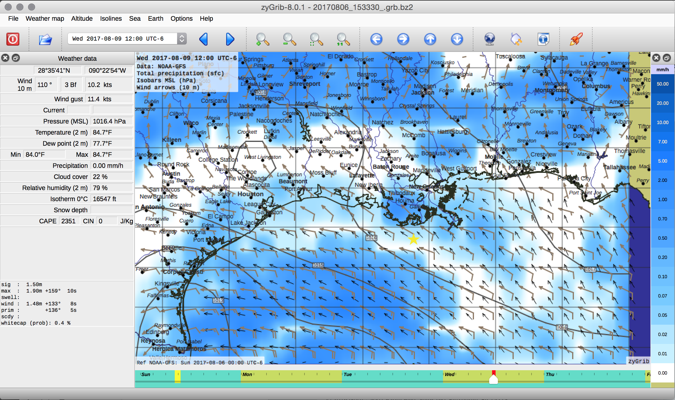Click the temperature 84.7°F value

pos(112,132)
